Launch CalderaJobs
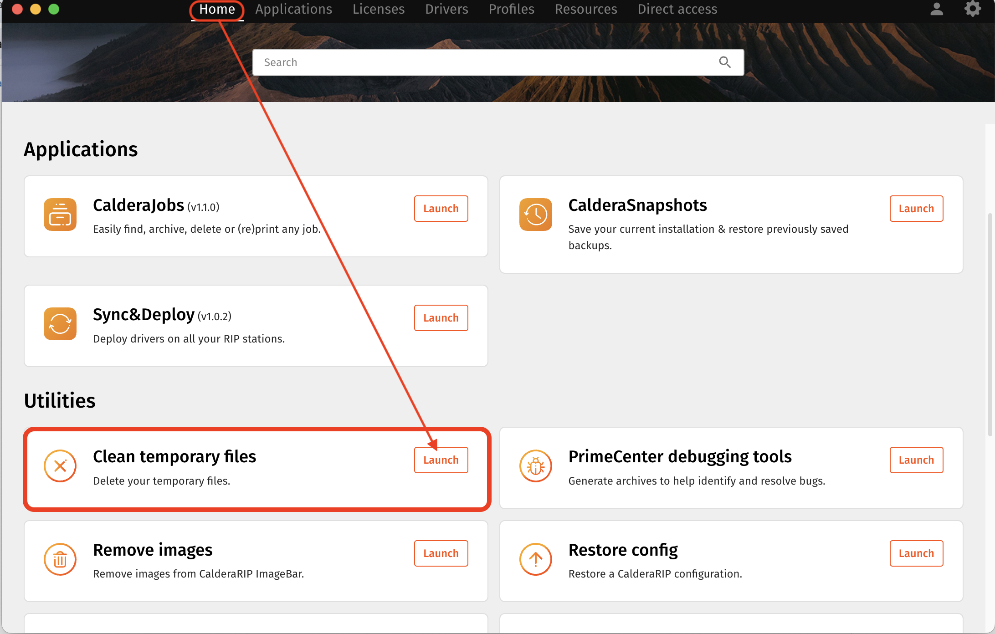This screenshot has height=634, width=995. click(x=441, y=209)
